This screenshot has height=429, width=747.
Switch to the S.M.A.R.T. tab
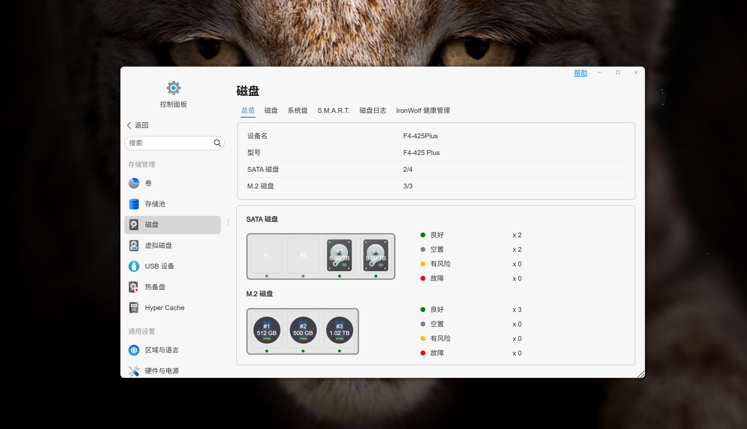pos(333,111)
